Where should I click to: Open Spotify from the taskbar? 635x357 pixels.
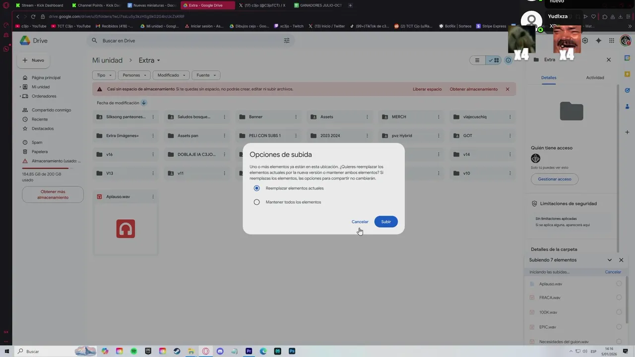coord(133,351)
